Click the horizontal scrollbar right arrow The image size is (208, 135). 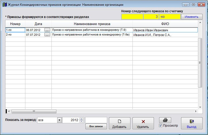196,111
